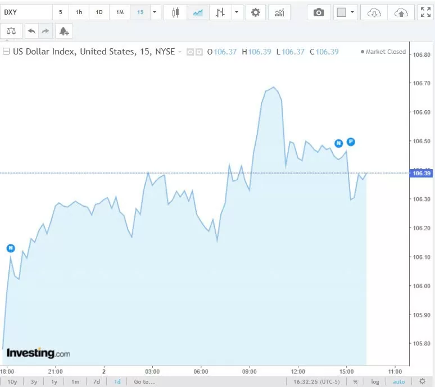This screenshot has height=387, width=435.
Task: Select the 1h interval tab
Action: pos(79,12)
